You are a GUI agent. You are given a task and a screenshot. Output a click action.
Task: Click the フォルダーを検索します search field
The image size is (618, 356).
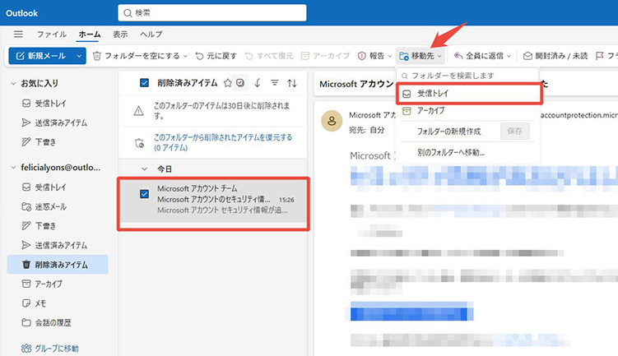(467, 76)
